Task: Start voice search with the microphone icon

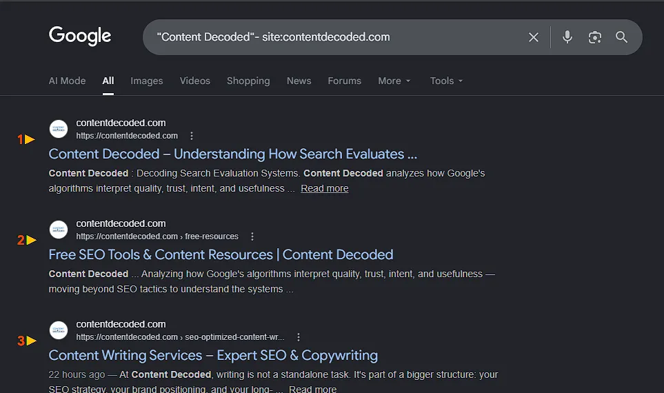Action: point(567,37)
